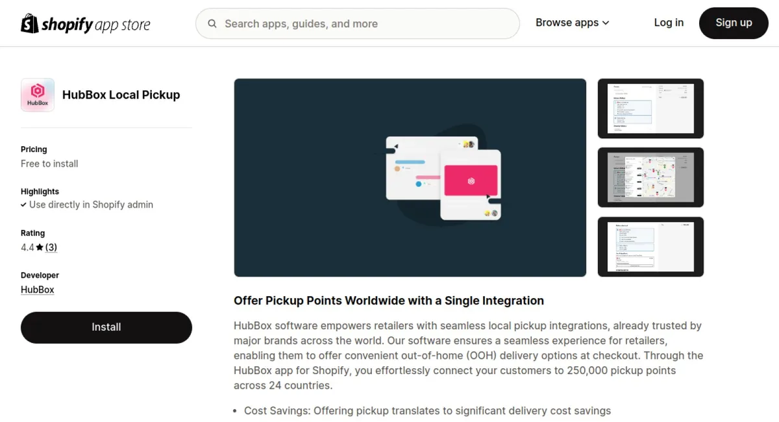Type in the Search apps field

(x=364, y=24)
